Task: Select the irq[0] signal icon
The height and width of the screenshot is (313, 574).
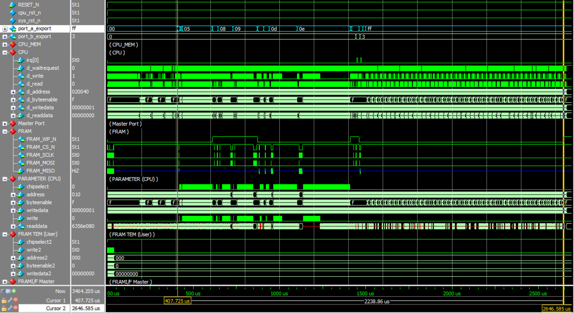Action: (21, 60)
